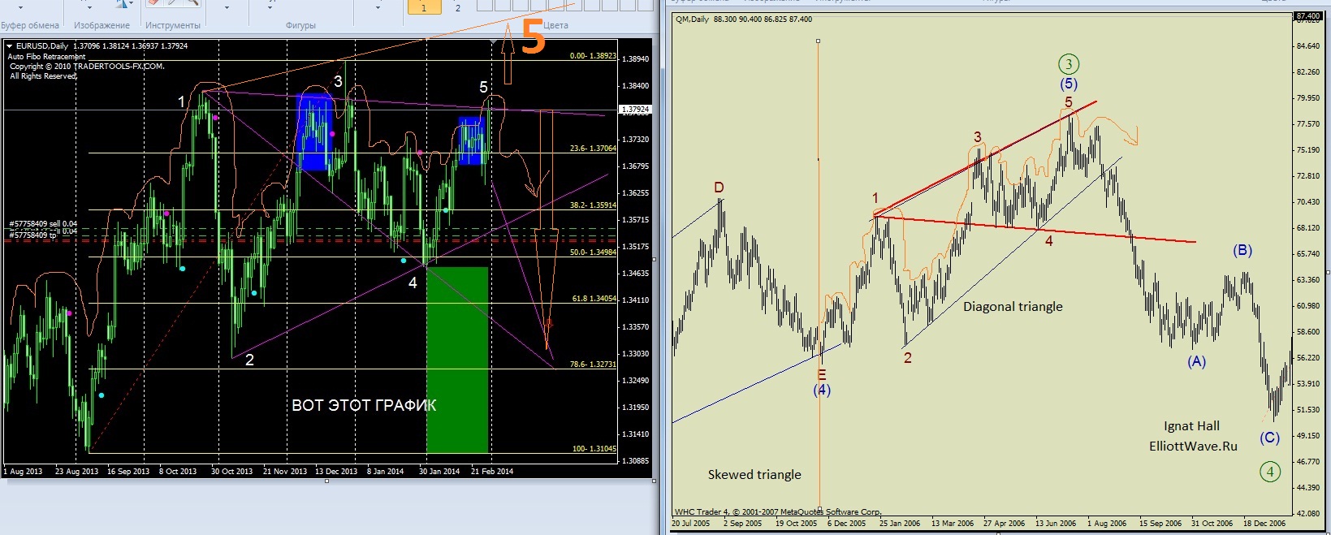Select the Color 1 box in left Paint window
The image size is (1331, 535).
tap(423, 7)
